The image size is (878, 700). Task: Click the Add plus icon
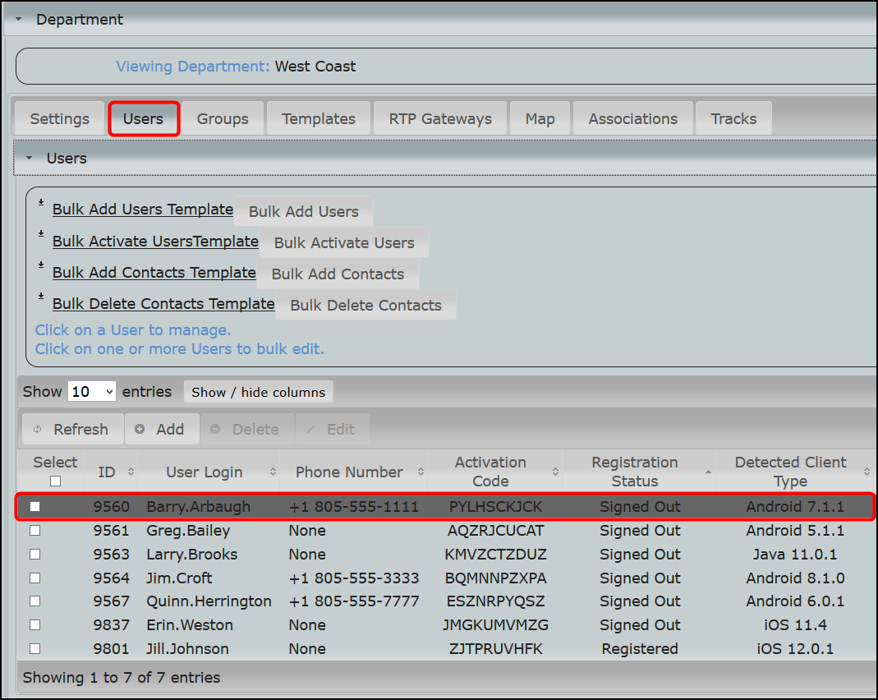click(x=140, y=429)
